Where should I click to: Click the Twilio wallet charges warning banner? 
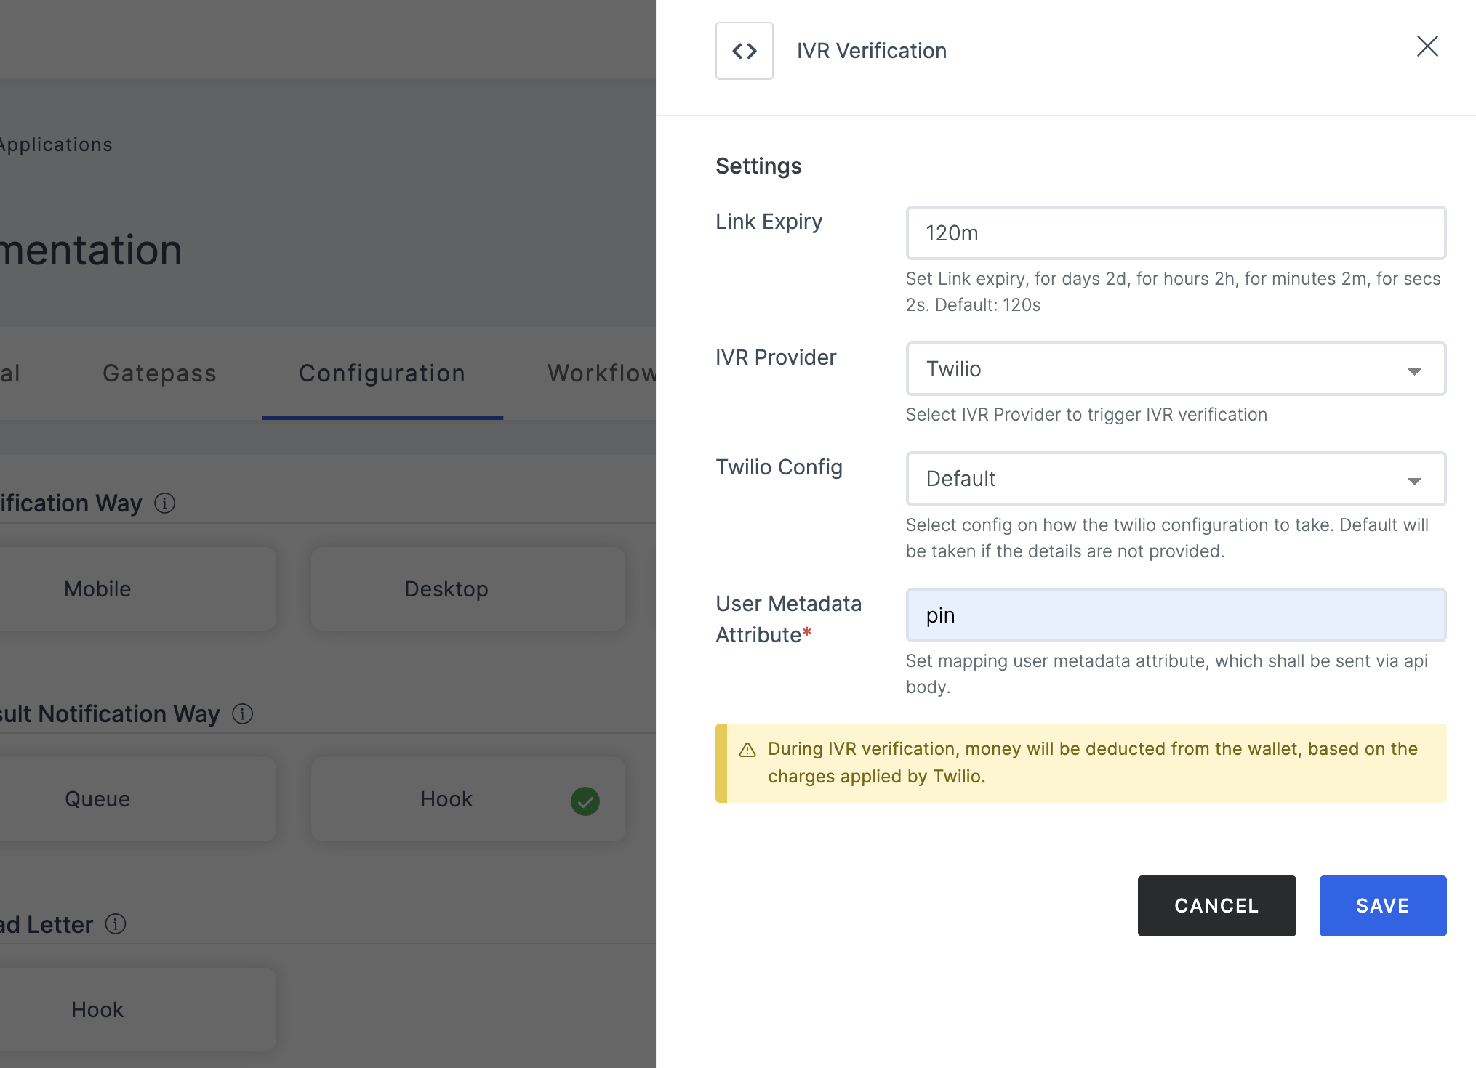pyautogui.click(x=1081, y=763)
